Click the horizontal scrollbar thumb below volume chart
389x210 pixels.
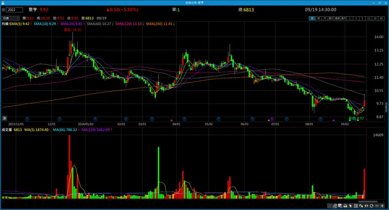coord(368,202)
